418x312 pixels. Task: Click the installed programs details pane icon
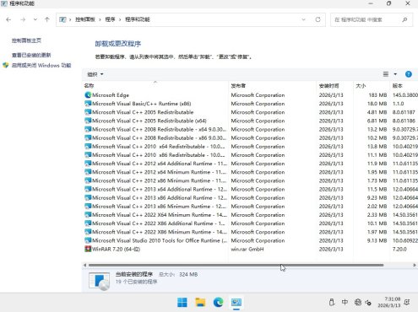tap(99, 281)
